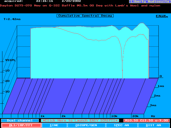
Task: Click the M10.50 C13.50 o-9.00 level readout
Action: (x=146, y=121)
